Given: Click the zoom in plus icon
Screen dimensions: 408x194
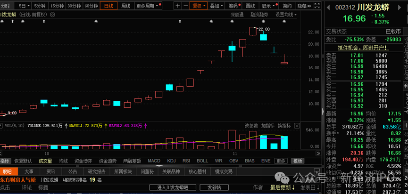Looking at the screenshot, I should tap(177, 6).
